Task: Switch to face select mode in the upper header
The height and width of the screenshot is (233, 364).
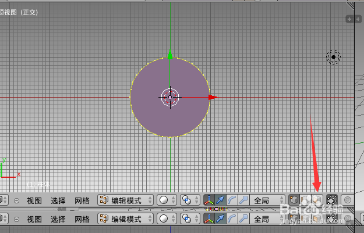Action: pyautogui.click(x=317, y=200)
